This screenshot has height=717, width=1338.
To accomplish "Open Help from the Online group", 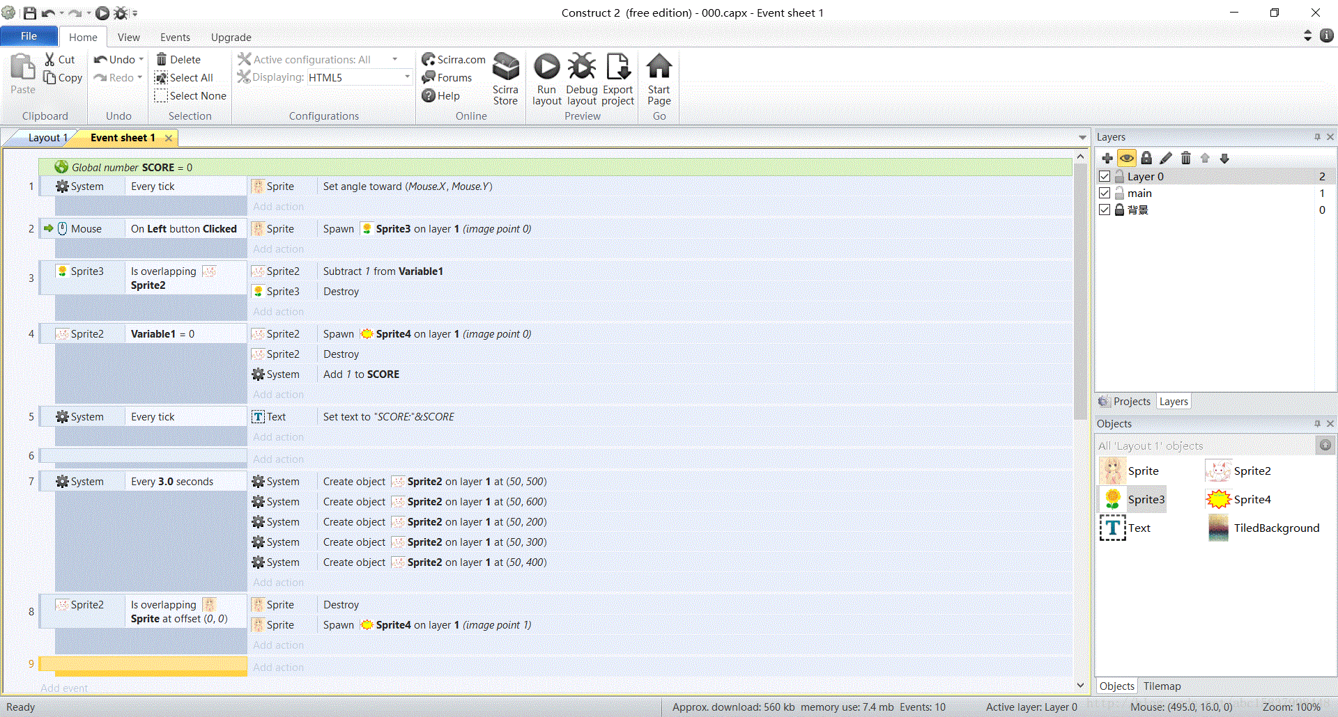I will coord(441,96).
